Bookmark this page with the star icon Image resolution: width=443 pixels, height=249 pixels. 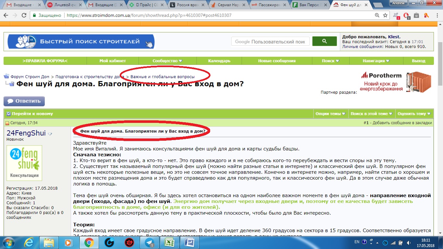pos(385,15)
